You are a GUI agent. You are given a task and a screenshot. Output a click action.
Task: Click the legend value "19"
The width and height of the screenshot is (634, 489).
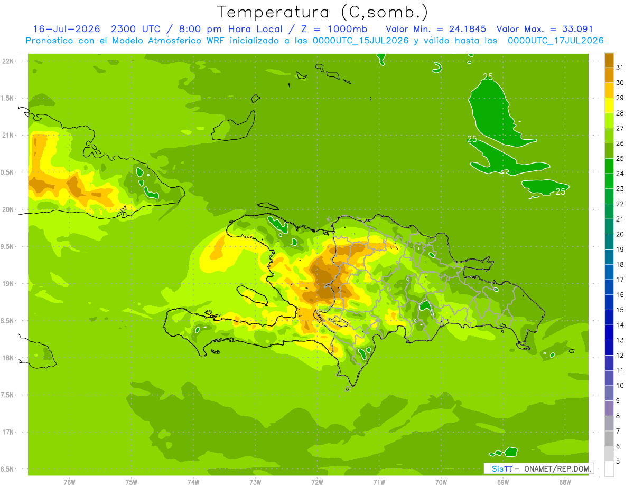pos(620,249)
